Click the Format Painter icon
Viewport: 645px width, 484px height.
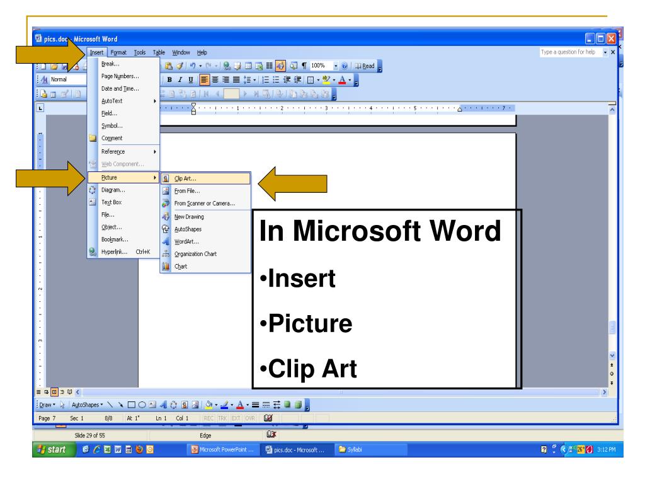click(x=180, y=66)
